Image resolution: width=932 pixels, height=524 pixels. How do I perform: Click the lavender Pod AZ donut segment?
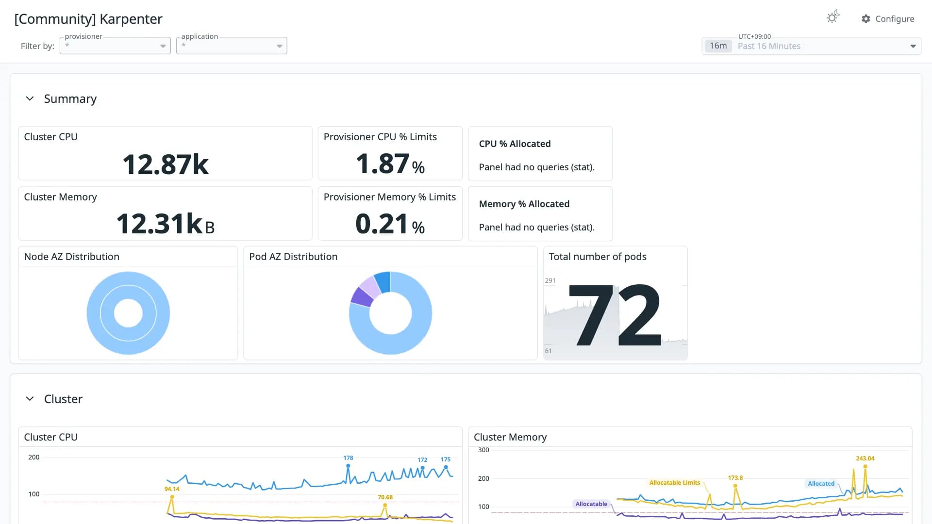370,287
